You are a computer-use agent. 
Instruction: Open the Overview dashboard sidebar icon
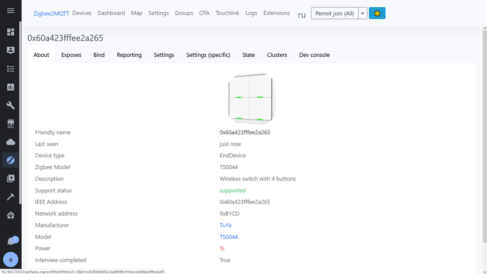click(11, 32)
